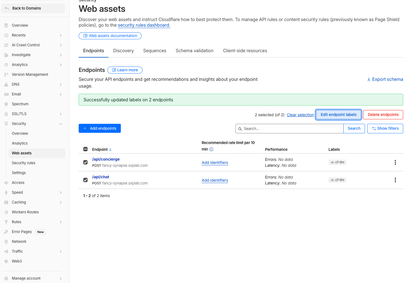Click the Add endpoints button
406x283 pixels.
coord(100,128)
